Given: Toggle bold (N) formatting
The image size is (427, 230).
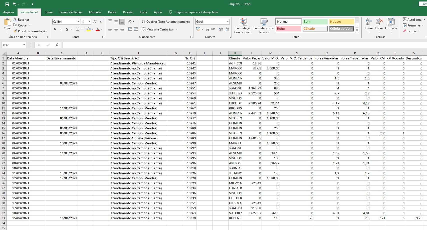Looking at the screenshot, I should 55,29.
